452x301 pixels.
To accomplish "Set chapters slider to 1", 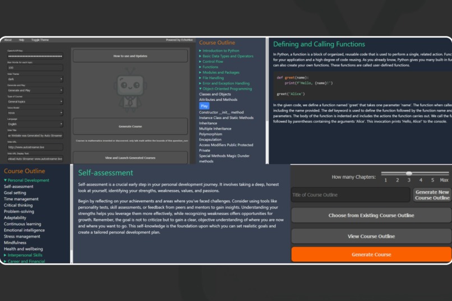I will pos(386,180).
